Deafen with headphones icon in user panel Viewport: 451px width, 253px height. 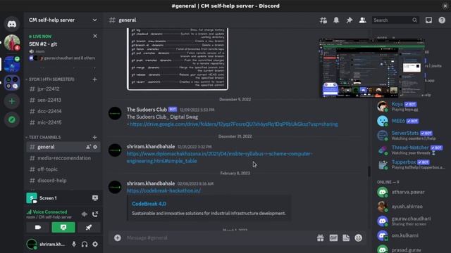tap(85, 244)
